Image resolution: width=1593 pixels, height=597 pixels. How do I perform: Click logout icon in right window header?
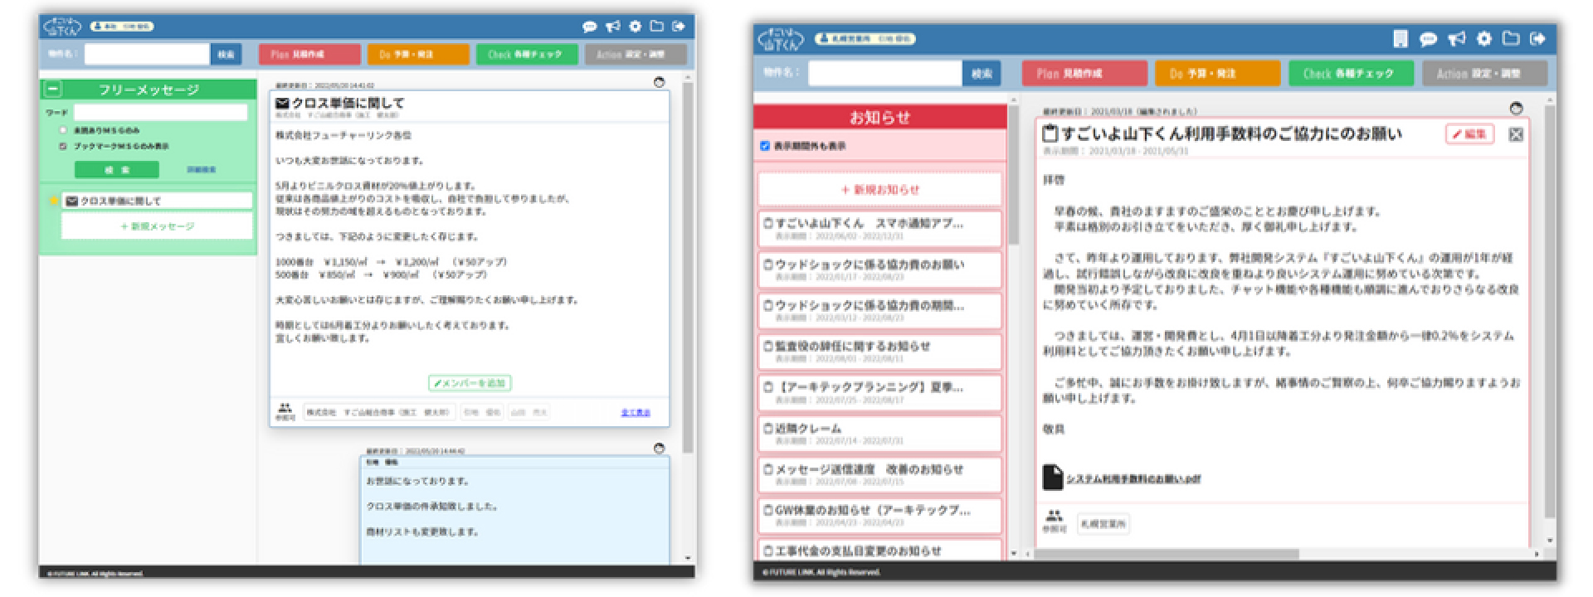pos(1537,38)
